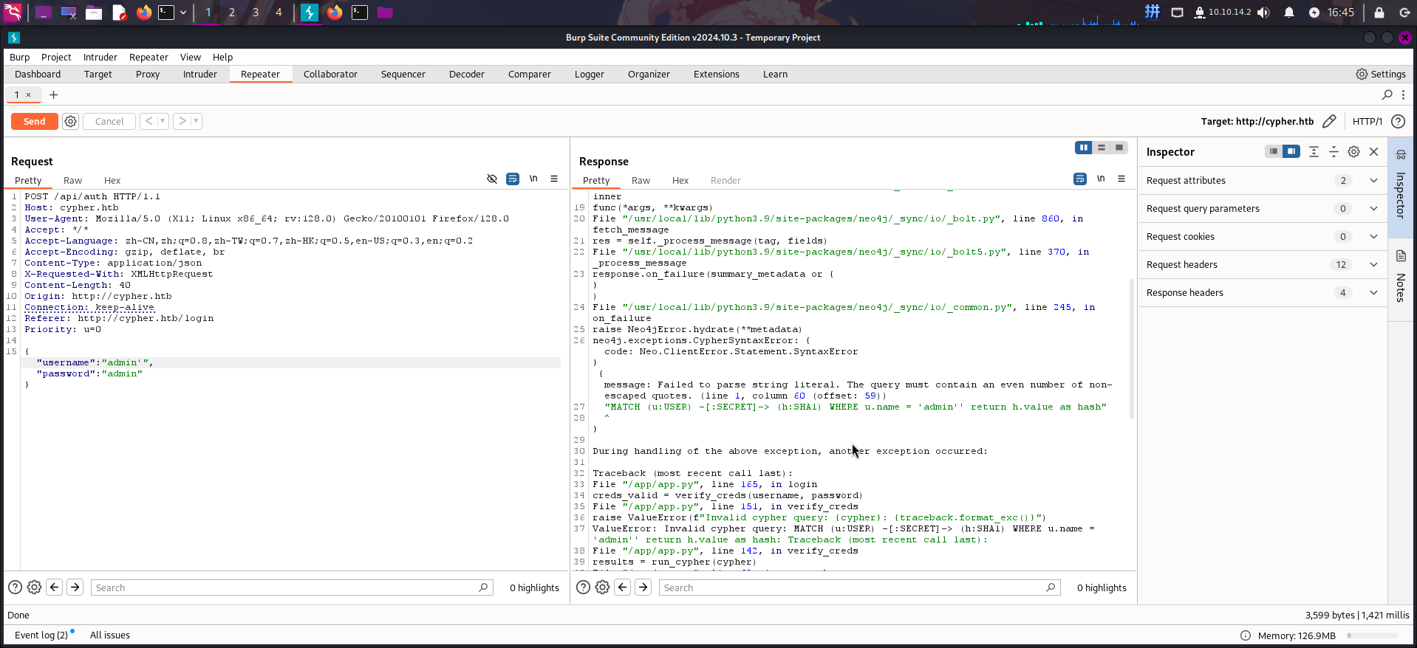The image size is (1417, 648).
Task: Open the View menu
Action: tap(190, 57)
